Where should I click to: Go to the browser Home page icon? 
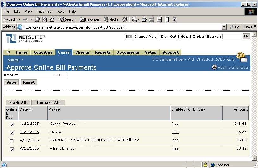[52, 19]
